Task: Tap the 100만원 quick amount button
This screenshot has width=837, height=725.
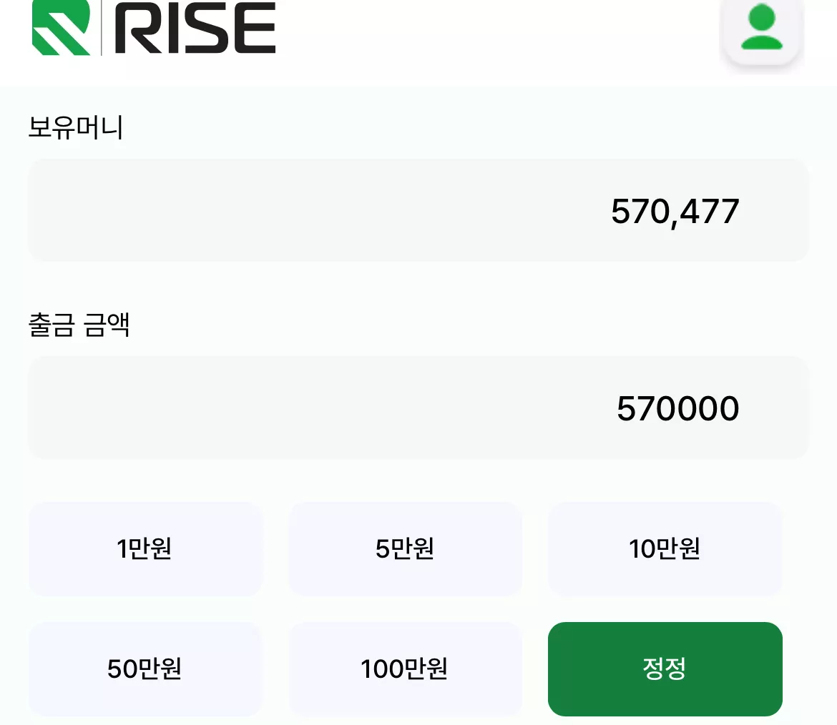Action: click(405, 669)
